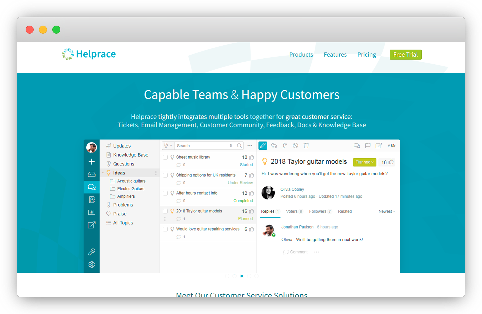Click the plus new item icon
Screen dimensions: 482x314
tap(92, 162)
